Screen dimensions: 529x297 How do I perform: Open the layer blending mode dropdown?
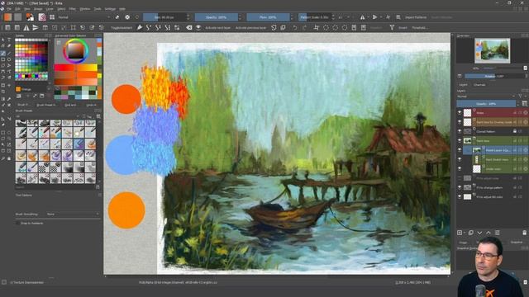coord(486,97)
